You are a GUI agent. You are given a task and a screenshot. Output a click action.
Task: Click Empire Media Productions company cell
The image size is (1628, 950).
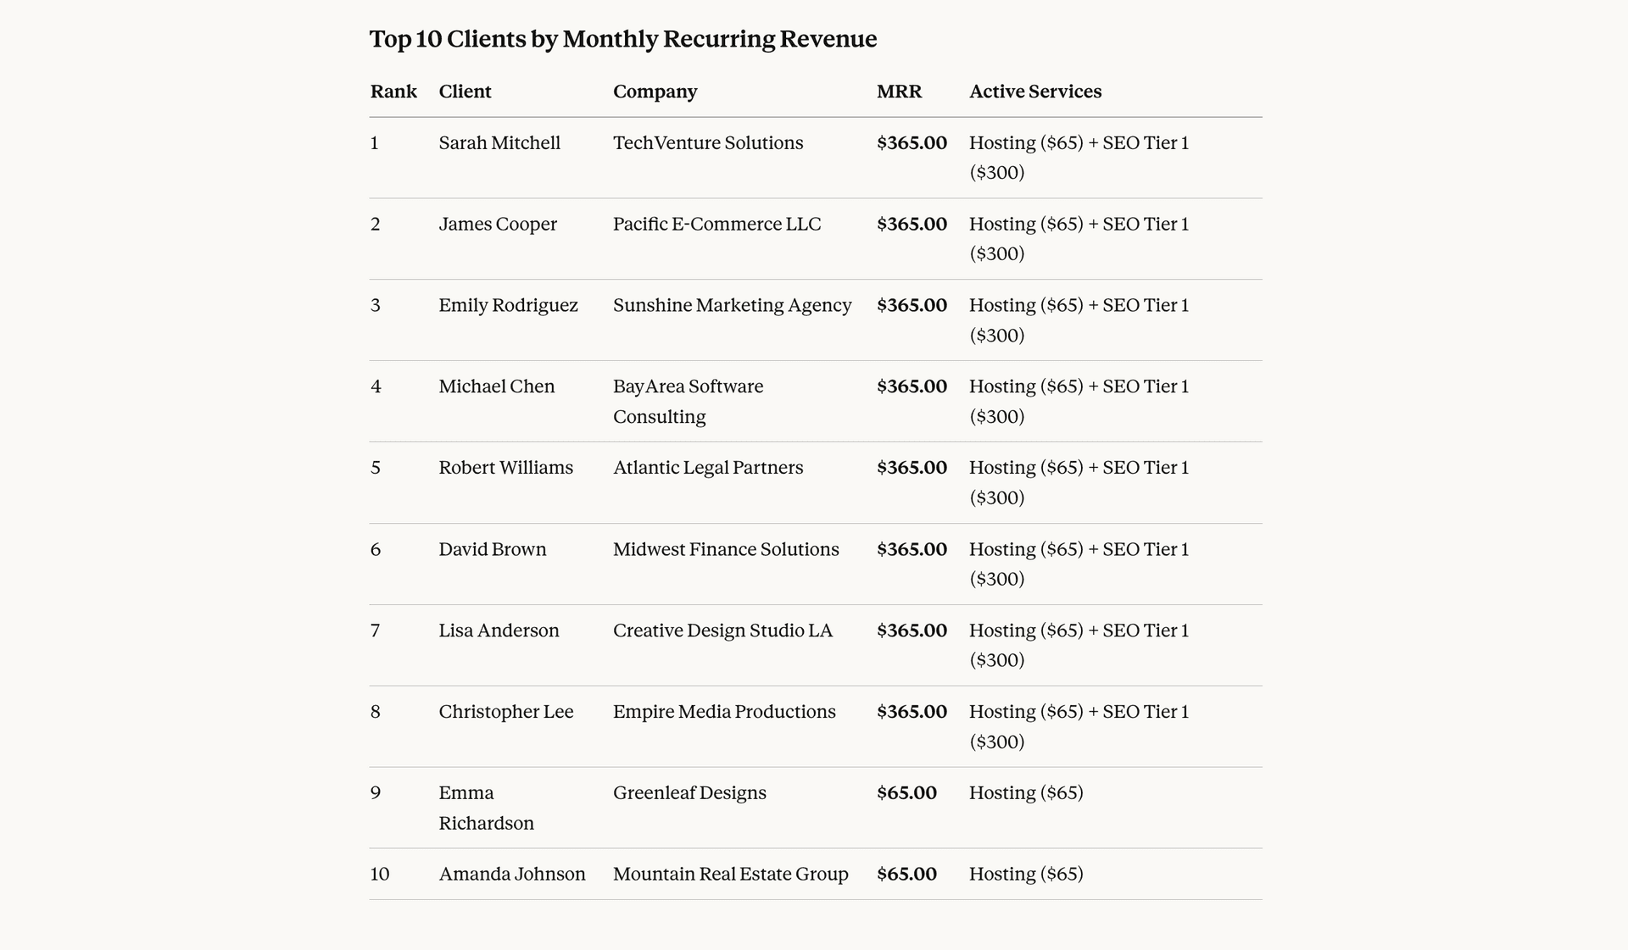pyautogui.click(x=724, y=713)
